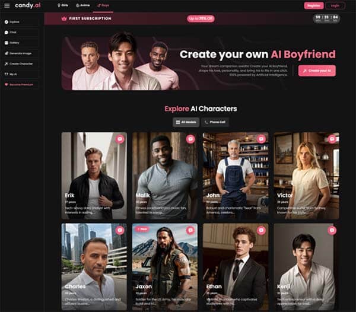
Task: Open the Charles character card
Action: pos(94,267)
